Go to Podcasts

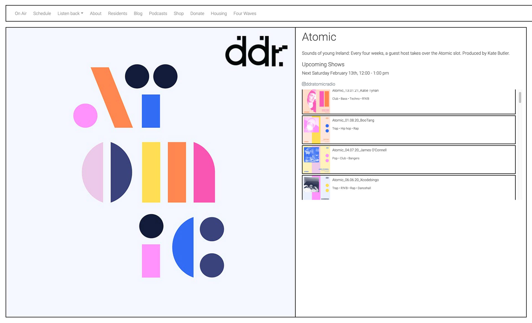[x=158, y=13]
